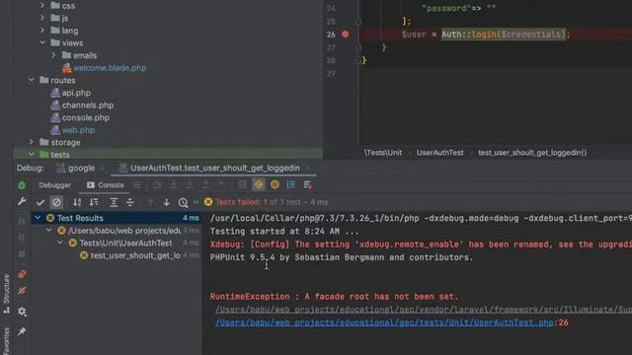Collapse the routes folder
The width and height of the screenshot is (632, 355).
32,80
